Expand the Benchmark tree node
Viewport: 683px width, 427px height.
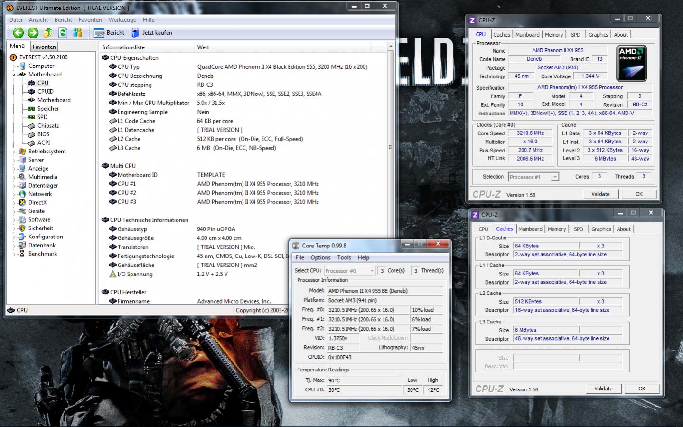point(14,254)
